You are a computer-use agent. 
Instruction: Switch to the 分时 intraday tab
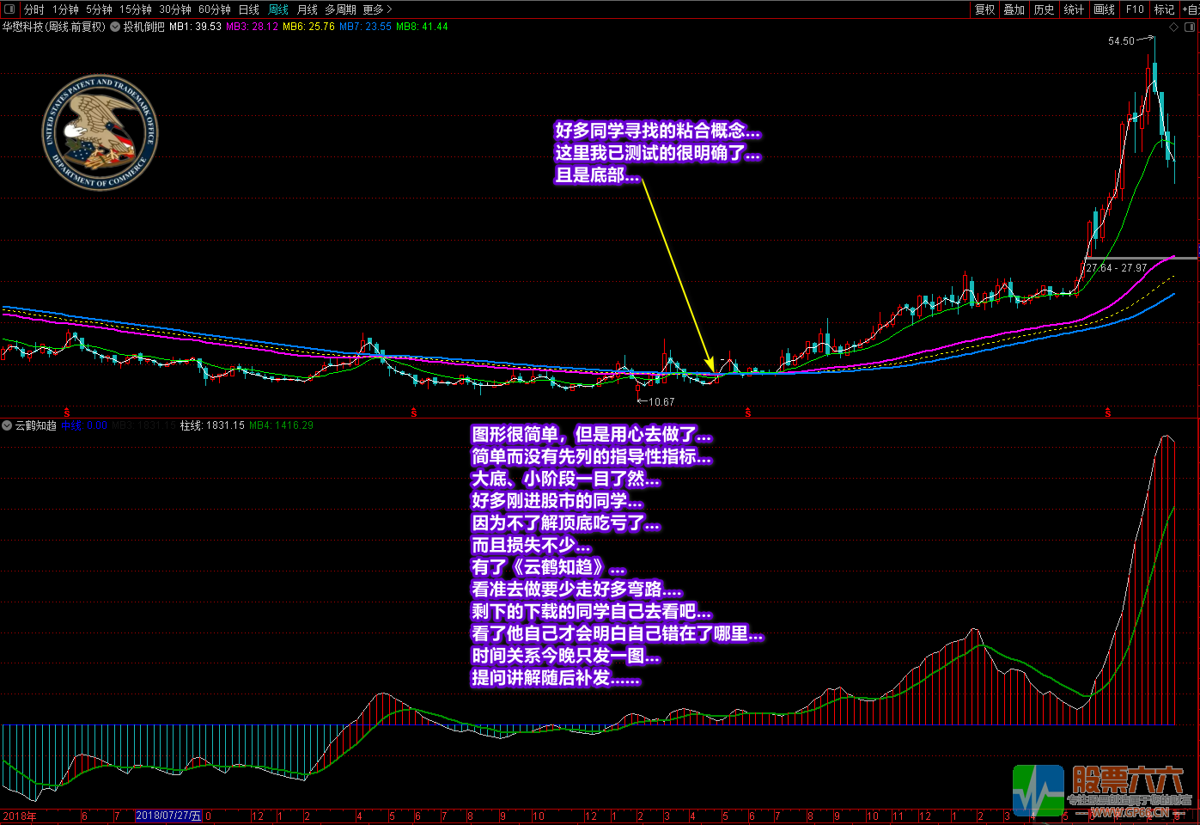(x=34, y=9)
